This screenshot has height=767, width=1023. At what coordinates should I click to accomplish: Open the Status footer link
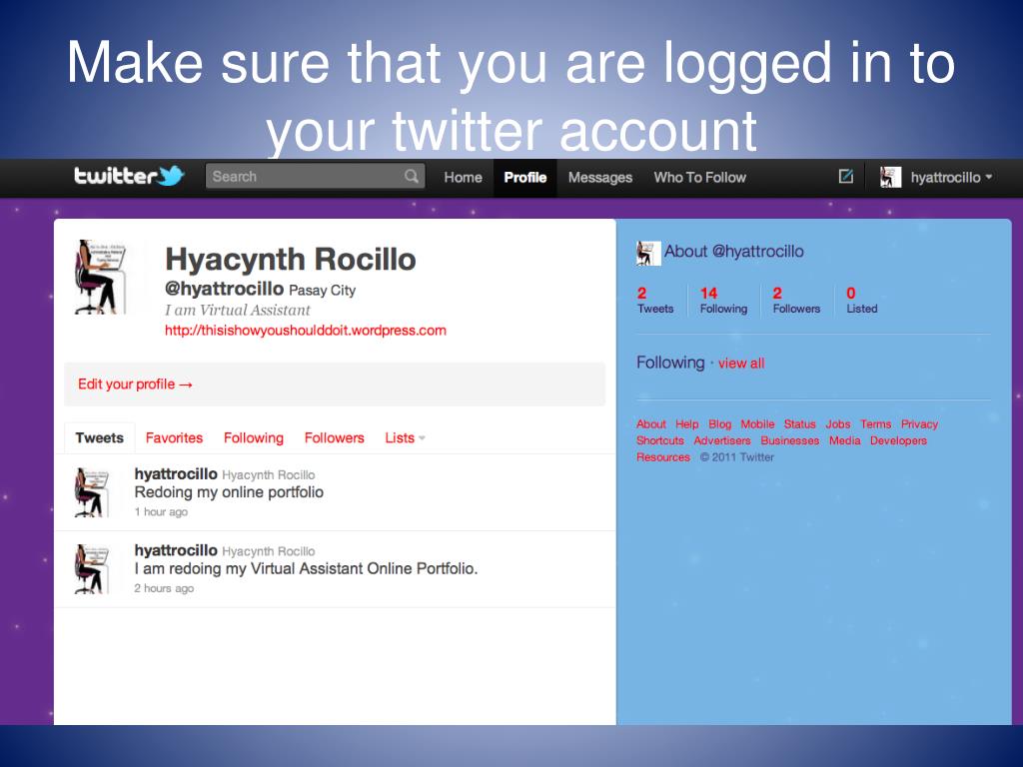pos(800,423)
